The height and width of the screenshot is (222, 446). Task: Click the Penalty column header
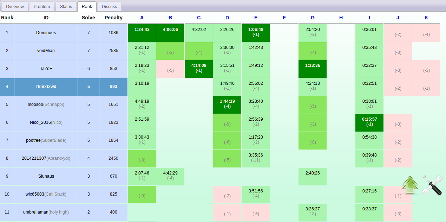(113, 18)
